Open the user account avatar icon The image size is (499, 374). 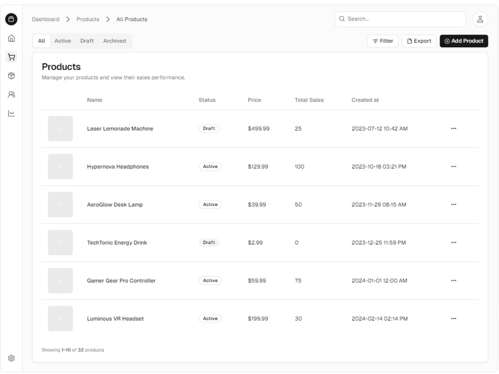pyautogui.click(x=480, y=19)
